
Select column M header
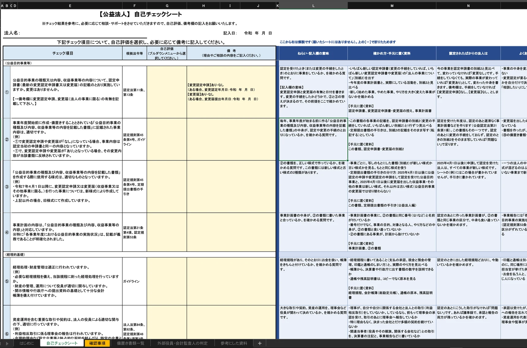pyautogui.click(x=392, y=6)
